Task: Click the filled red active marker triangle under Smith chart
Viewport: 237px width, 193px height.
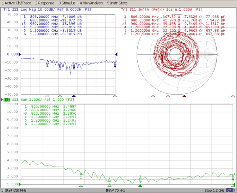Action: click(x=184, y=96)
